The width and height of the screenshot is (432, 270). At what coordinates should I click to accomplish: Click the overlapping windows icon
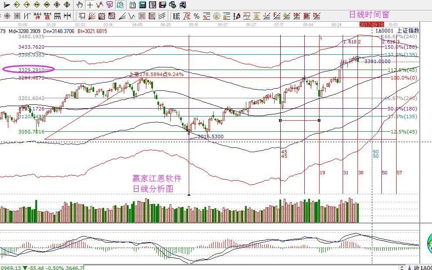pos(173,5)
